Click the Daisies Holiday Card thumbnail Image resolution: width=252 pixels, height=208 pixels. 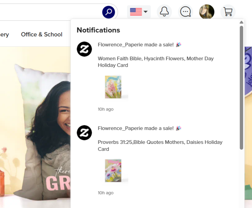click(x=113, y=170)
